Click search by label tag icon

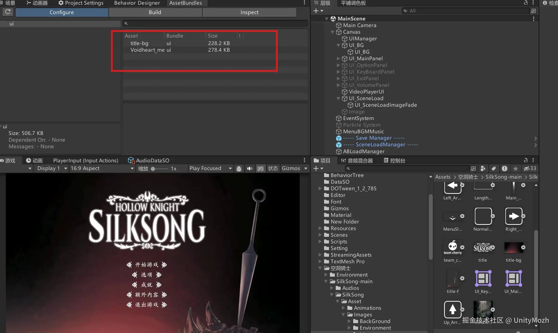point(494,168)
